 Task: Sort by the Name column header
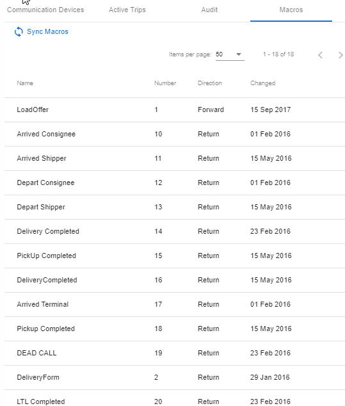pos(25,83)
